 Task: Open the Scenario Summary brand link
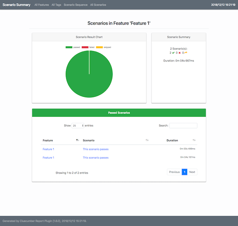click(x=16, y=5)
